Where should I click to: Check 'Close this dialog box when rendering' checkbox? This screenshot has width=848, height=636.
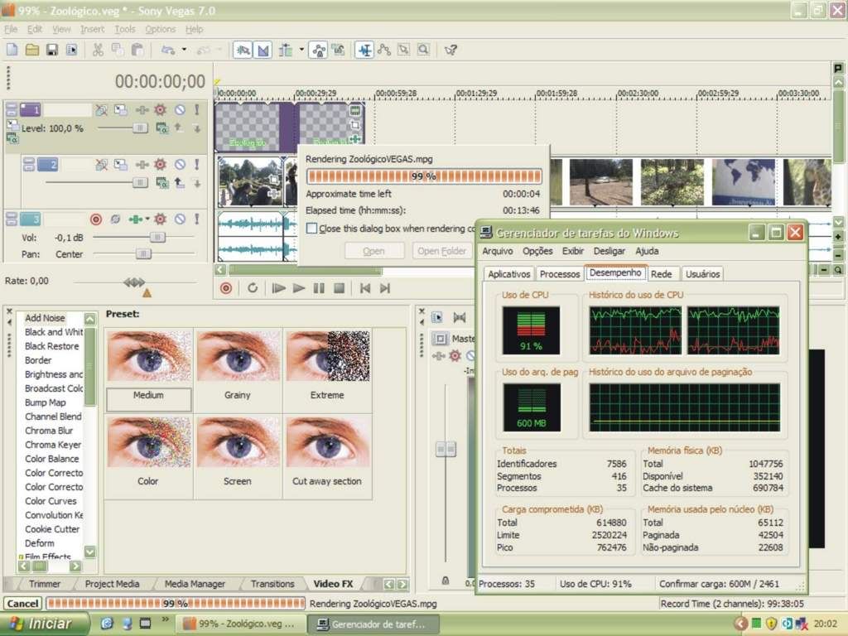[x=311, y=229]
